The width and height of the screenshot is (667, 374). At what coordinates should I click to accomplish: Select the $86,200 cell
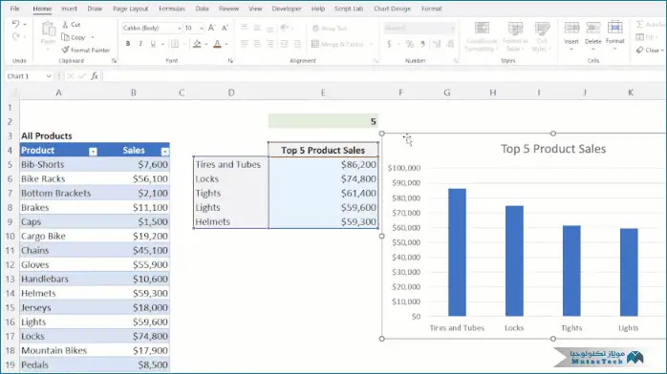(x=323, y=164)
